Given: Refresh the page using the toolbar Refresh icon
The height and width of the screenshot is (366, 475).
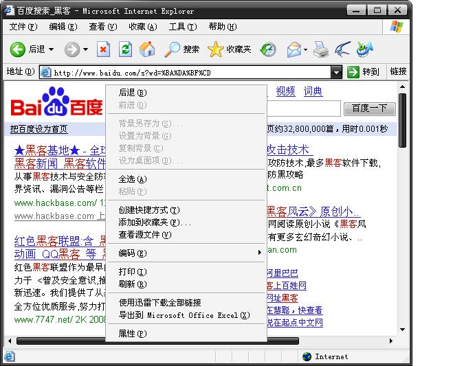Looking at the screenshot, I should point(125,49).
